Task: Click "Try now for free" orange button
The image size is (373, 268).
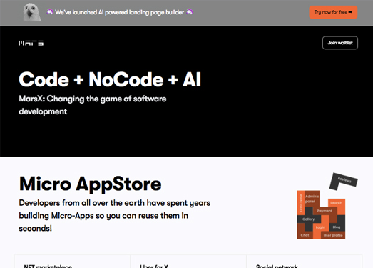Action: coord(333,12)
